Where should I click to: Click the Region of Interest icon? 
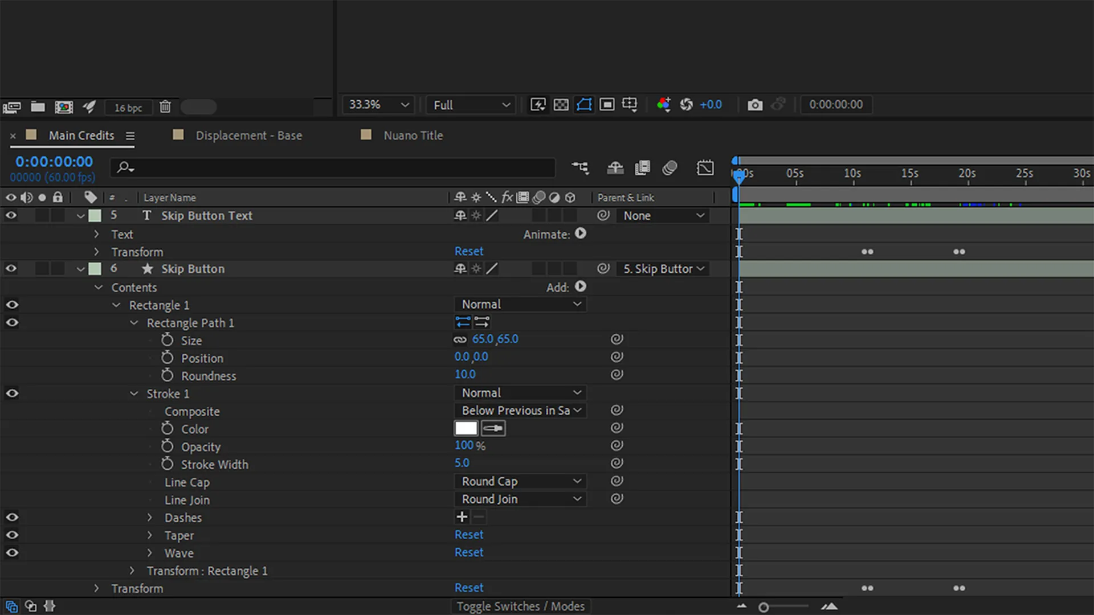pos(607,104)
